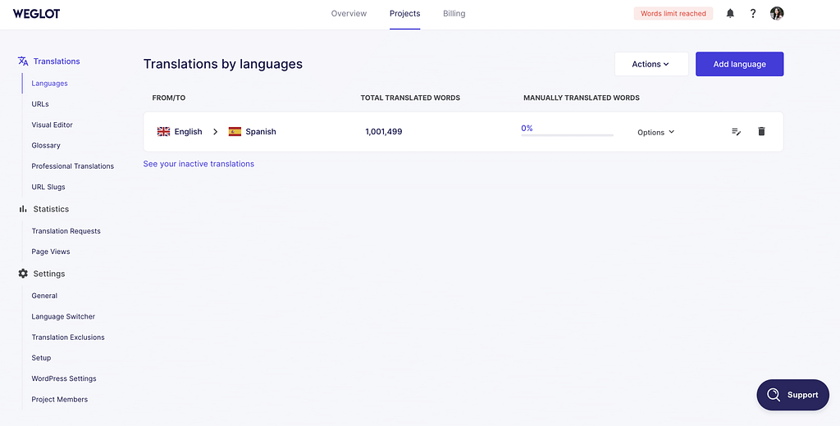Switch to the Billing tab
This screenshot has height=426, width=840.
[454, 14]
